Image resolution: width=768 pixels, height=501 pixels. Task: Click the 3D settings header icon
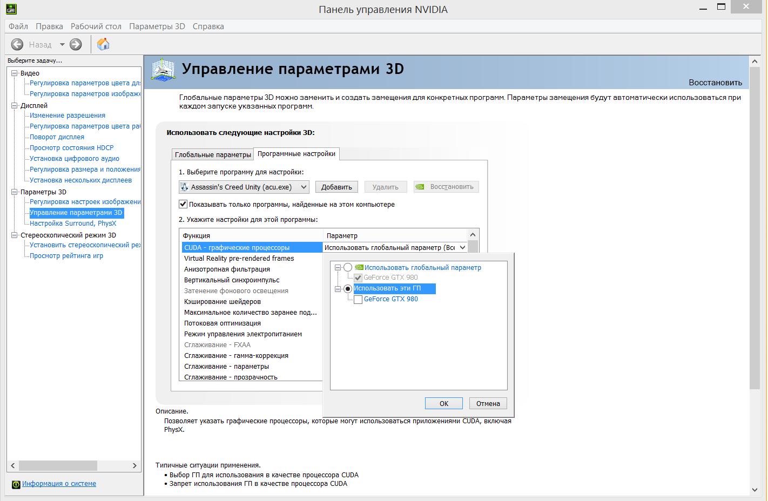click(x=163, y=70)
